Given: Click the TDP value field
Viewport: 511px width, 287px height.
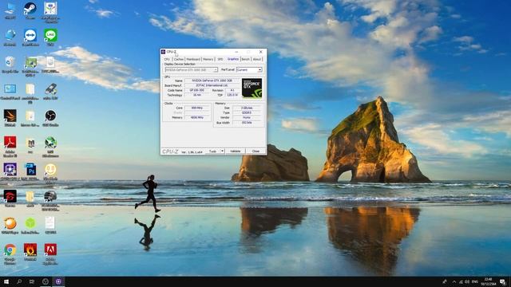Looking at the screenshot, I should tap(232, 95).
